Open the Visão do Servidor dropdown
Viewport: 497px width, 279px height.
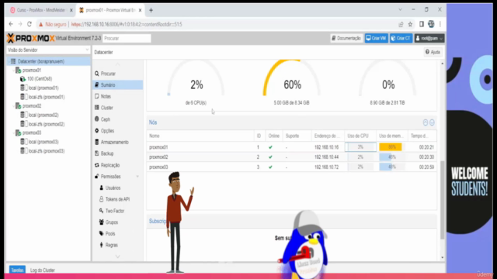(48, 50)
